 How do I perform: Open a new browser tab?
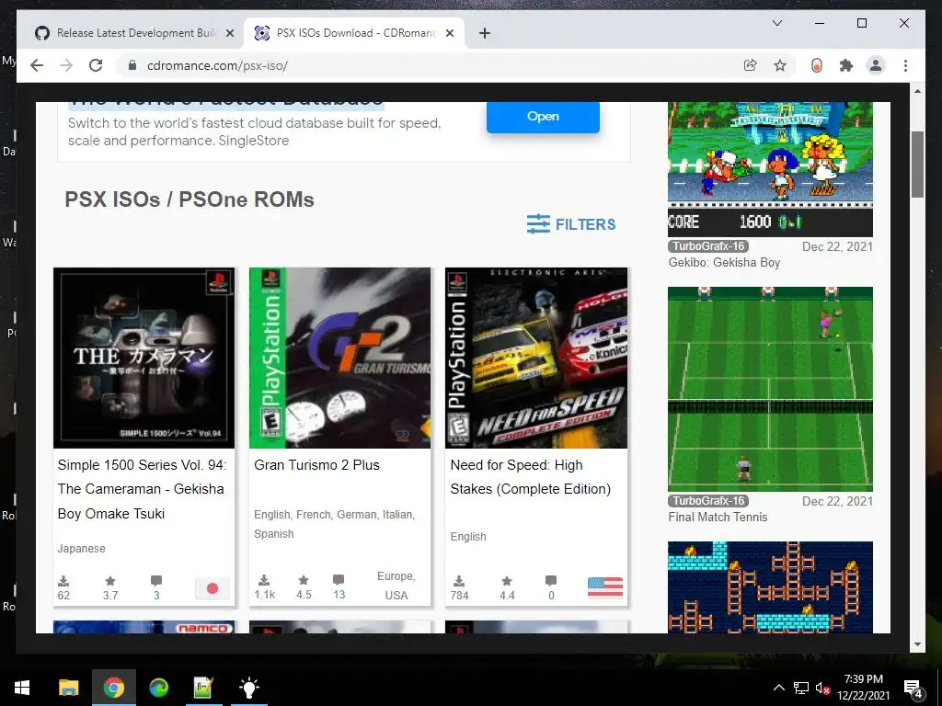(x=485, y=33)
